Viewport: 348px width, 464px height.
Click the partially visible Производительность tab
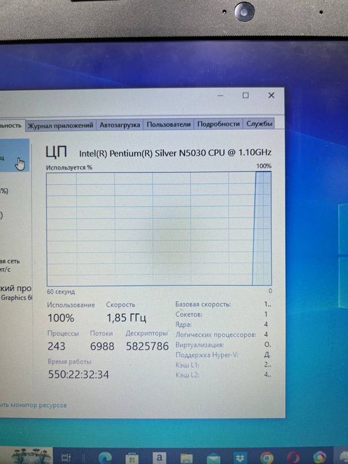(x=12, y=125)
